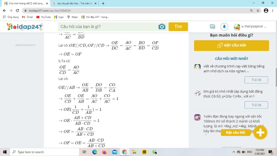Open a new tab with plus button
277x156 pixels.
click(x=103, y=3)
